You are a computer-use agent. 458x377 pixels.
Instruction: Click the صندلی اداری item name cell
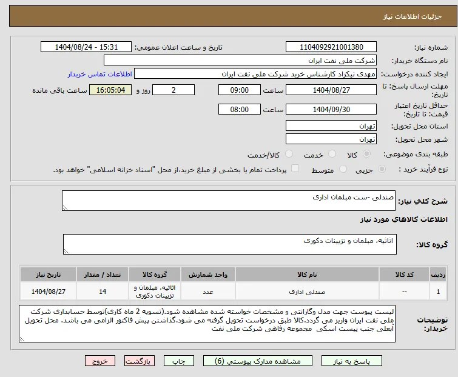(x=307, y=292)
